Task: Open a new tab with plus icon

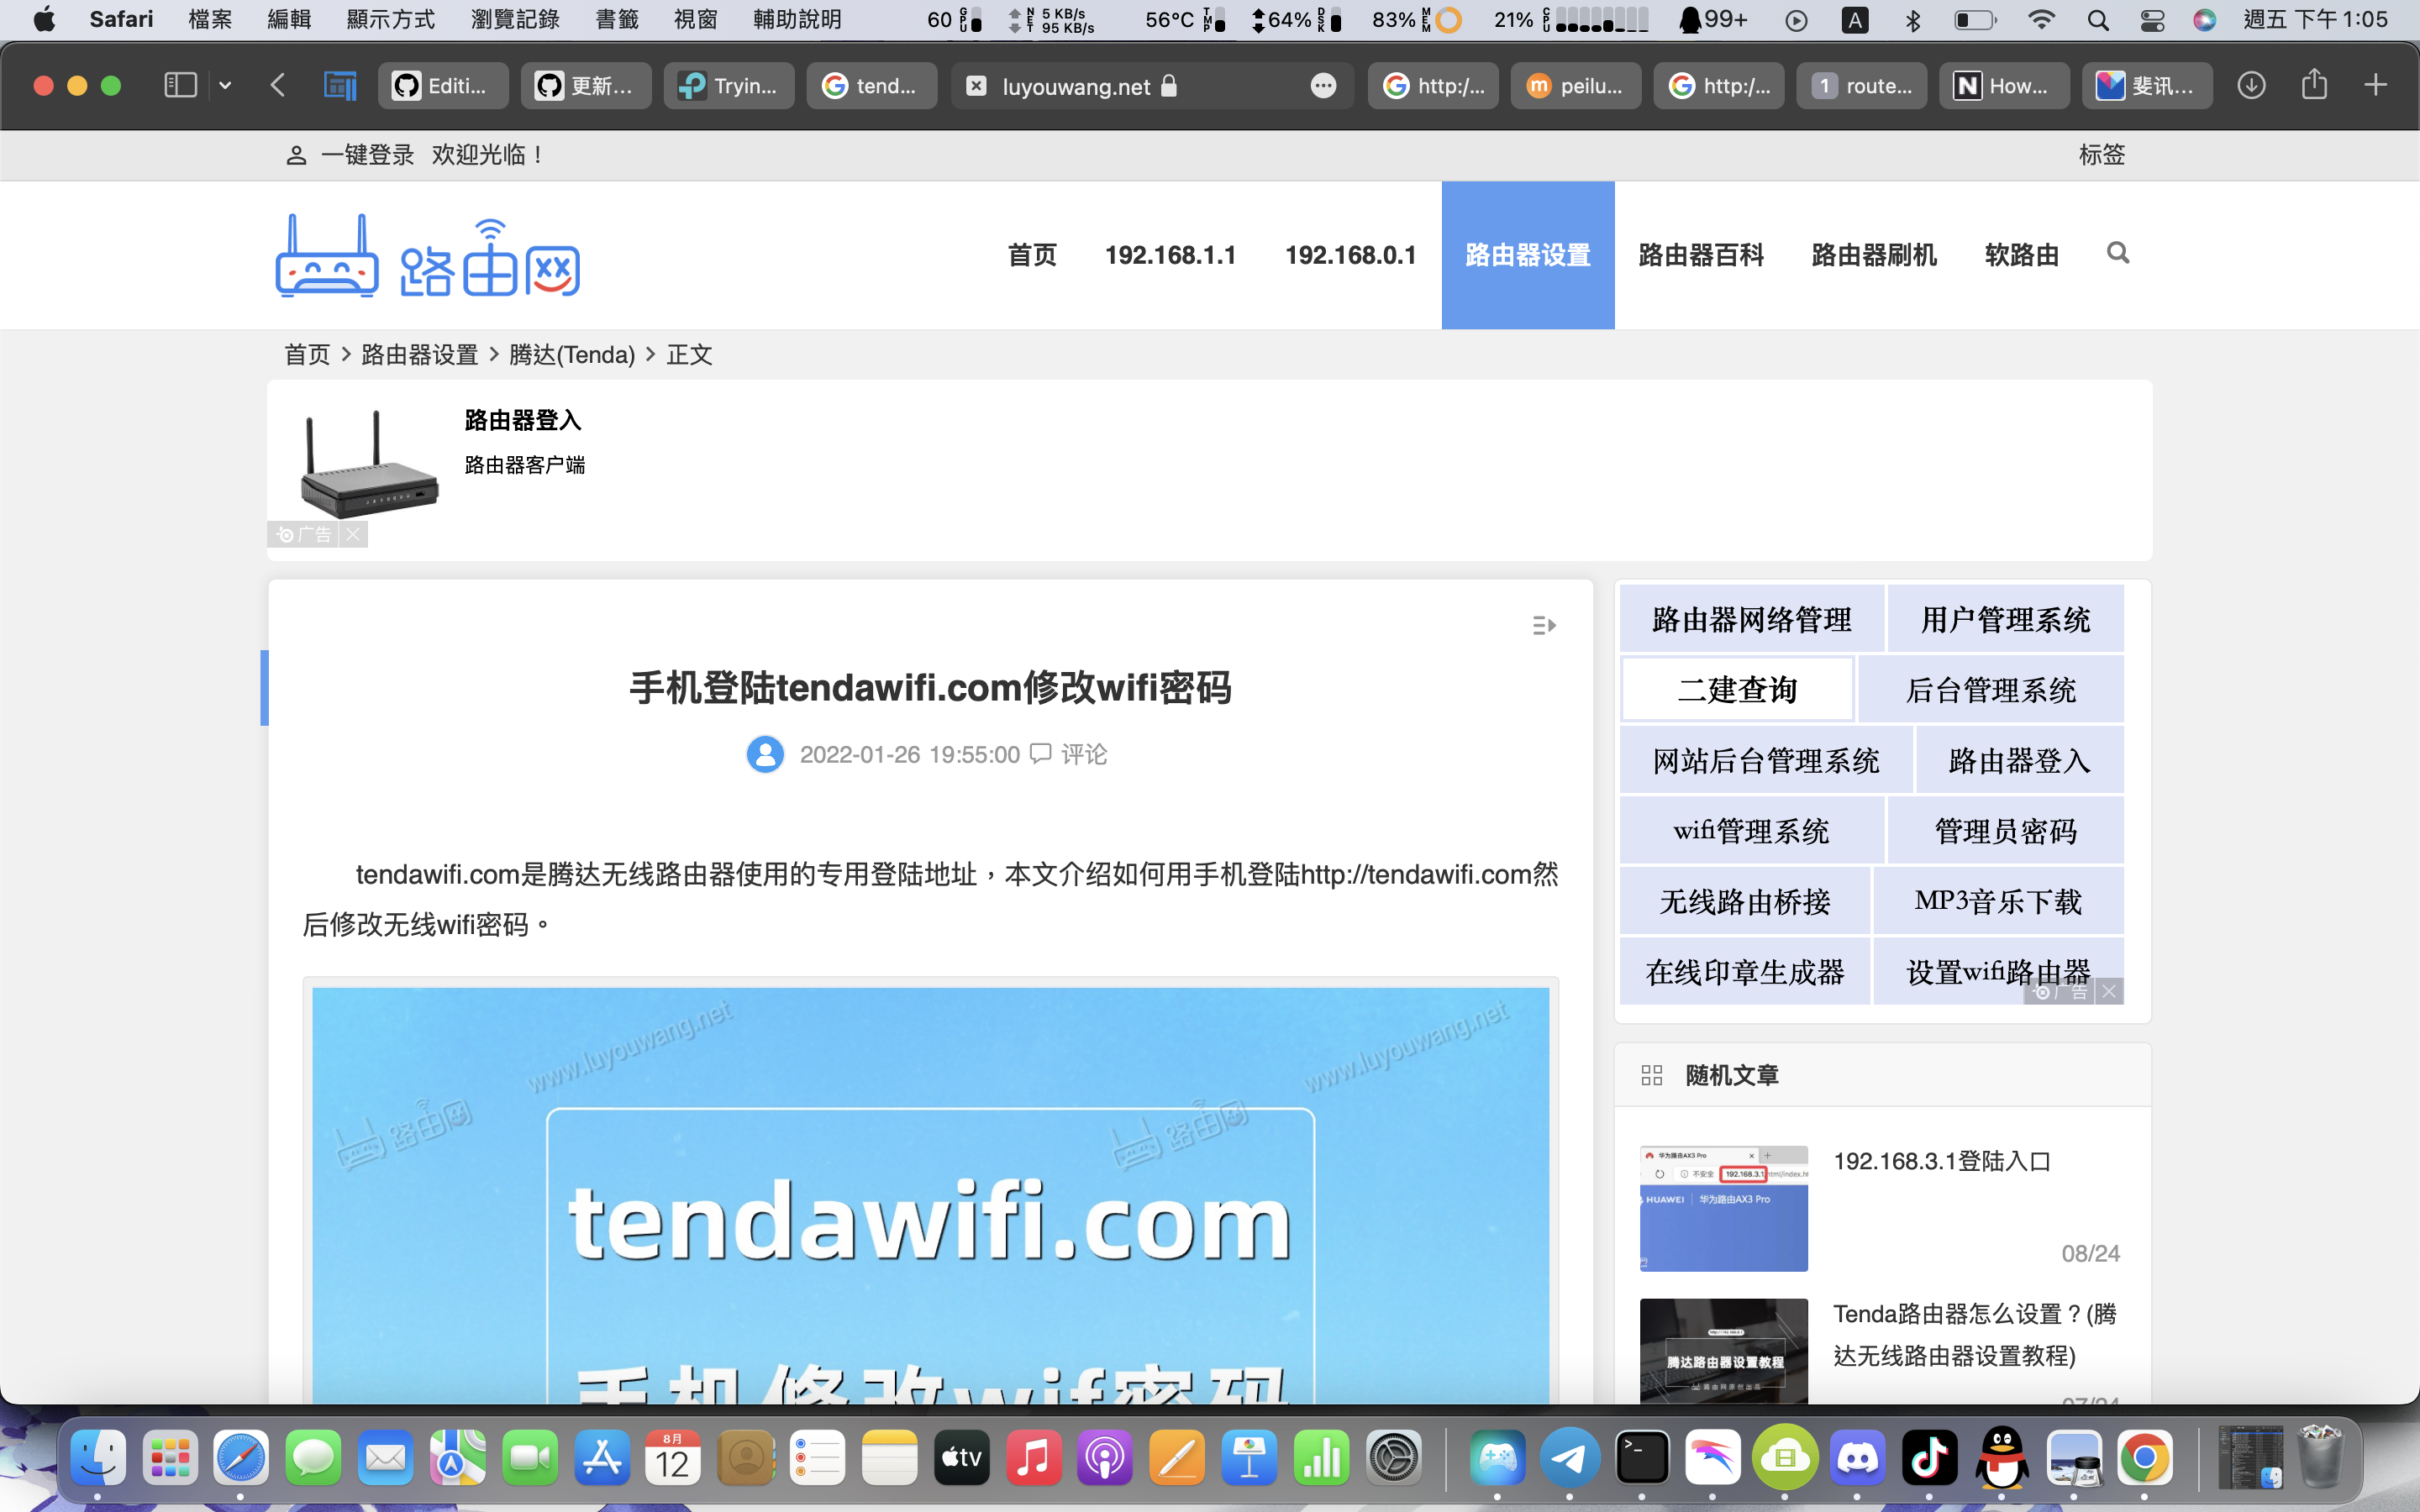Action: [2375, 85]
